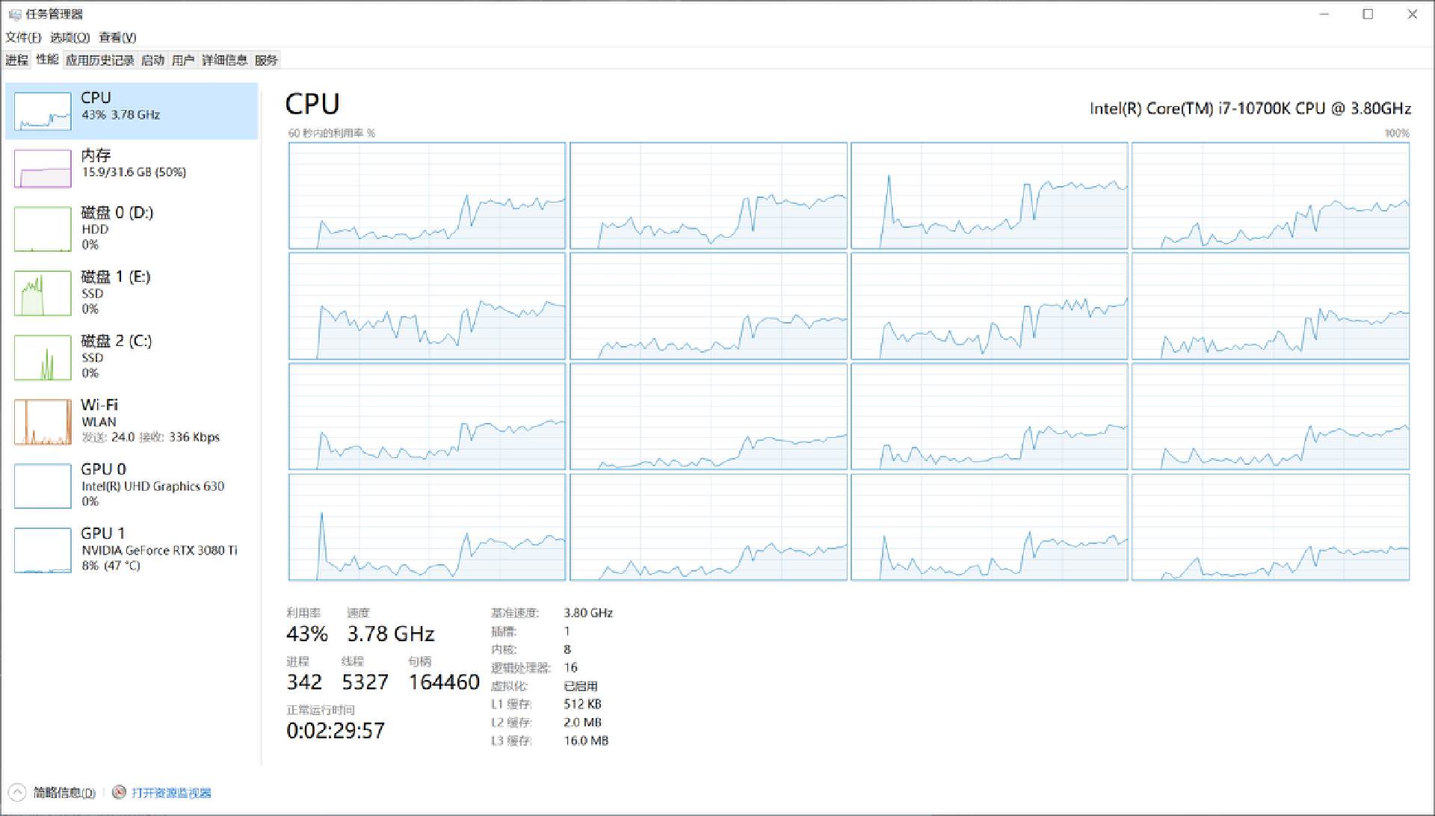Viewport: 1435px width, 816px height.
Task: Switch to the 进程 tab
Action: [x=16, y=60]
